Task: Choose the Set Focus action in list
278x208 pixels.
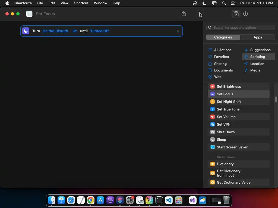Action: pos(238,94)
